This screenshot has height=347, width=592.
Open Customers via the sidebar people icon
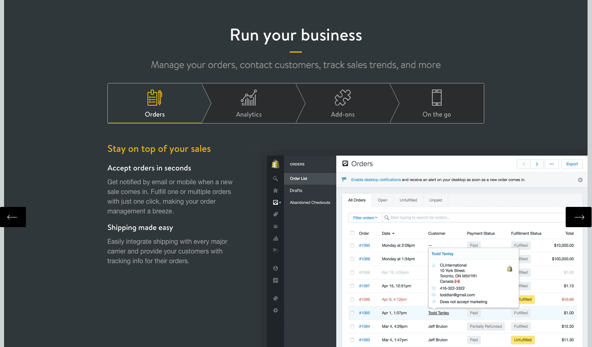[x=276, y=226]
